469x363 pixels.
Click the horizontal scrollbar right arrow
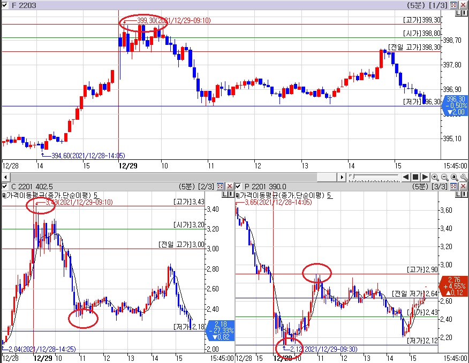(x=342, y=177)
